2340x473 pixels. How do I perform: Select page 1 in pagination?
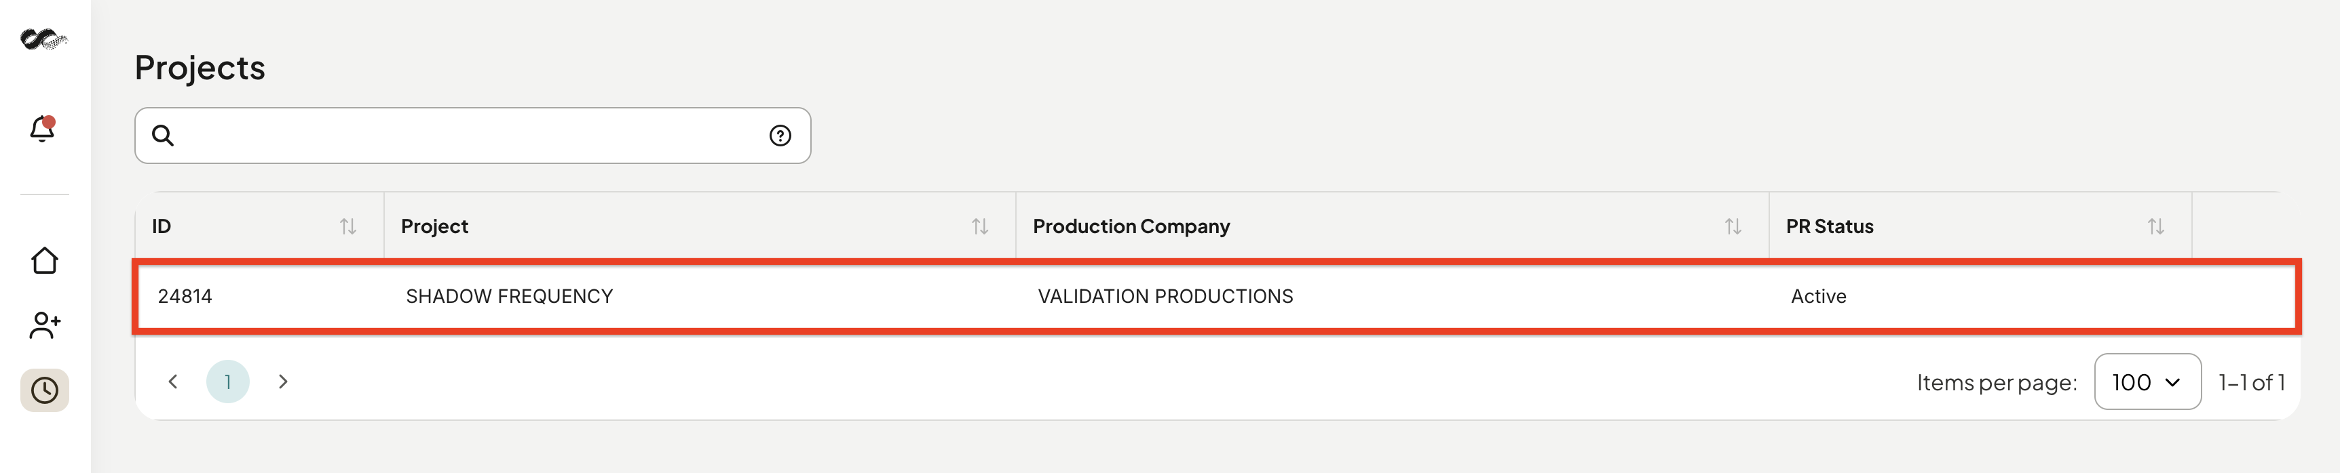click(228, 382)
